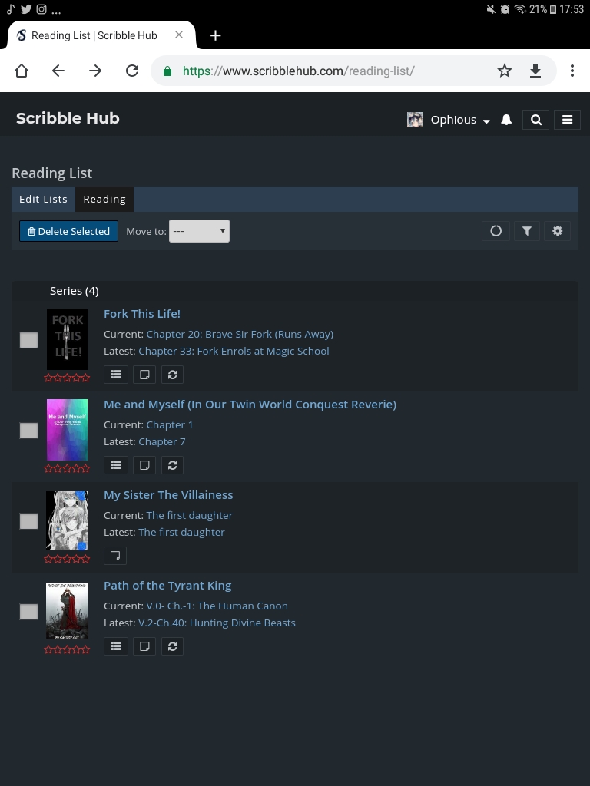
Task: Open a new browser tab
Action: coord(215,35)
